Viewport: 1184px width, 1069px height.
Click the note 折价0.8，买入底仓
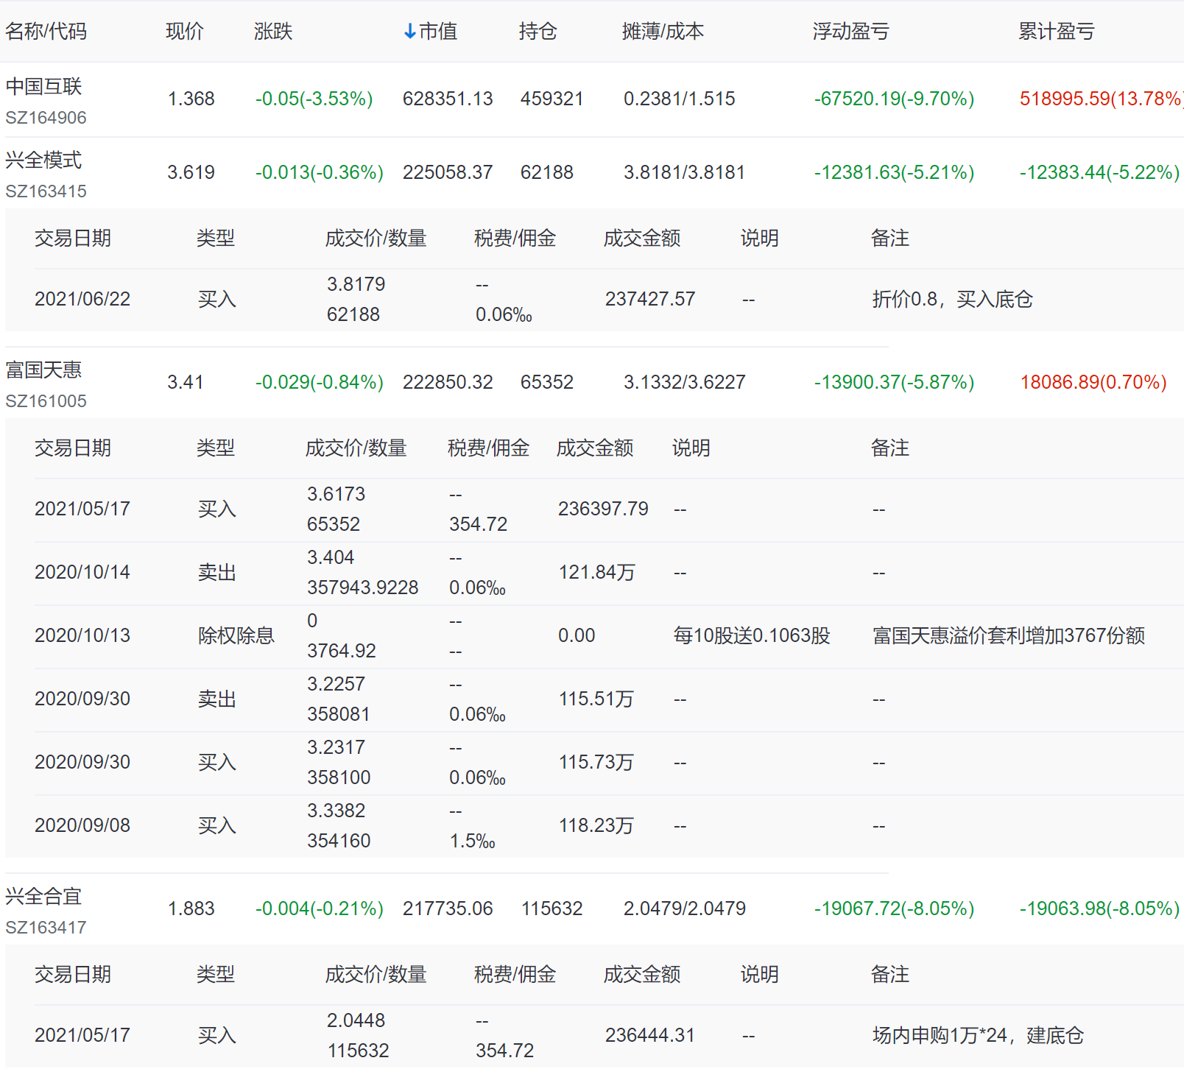coord(953,299)
